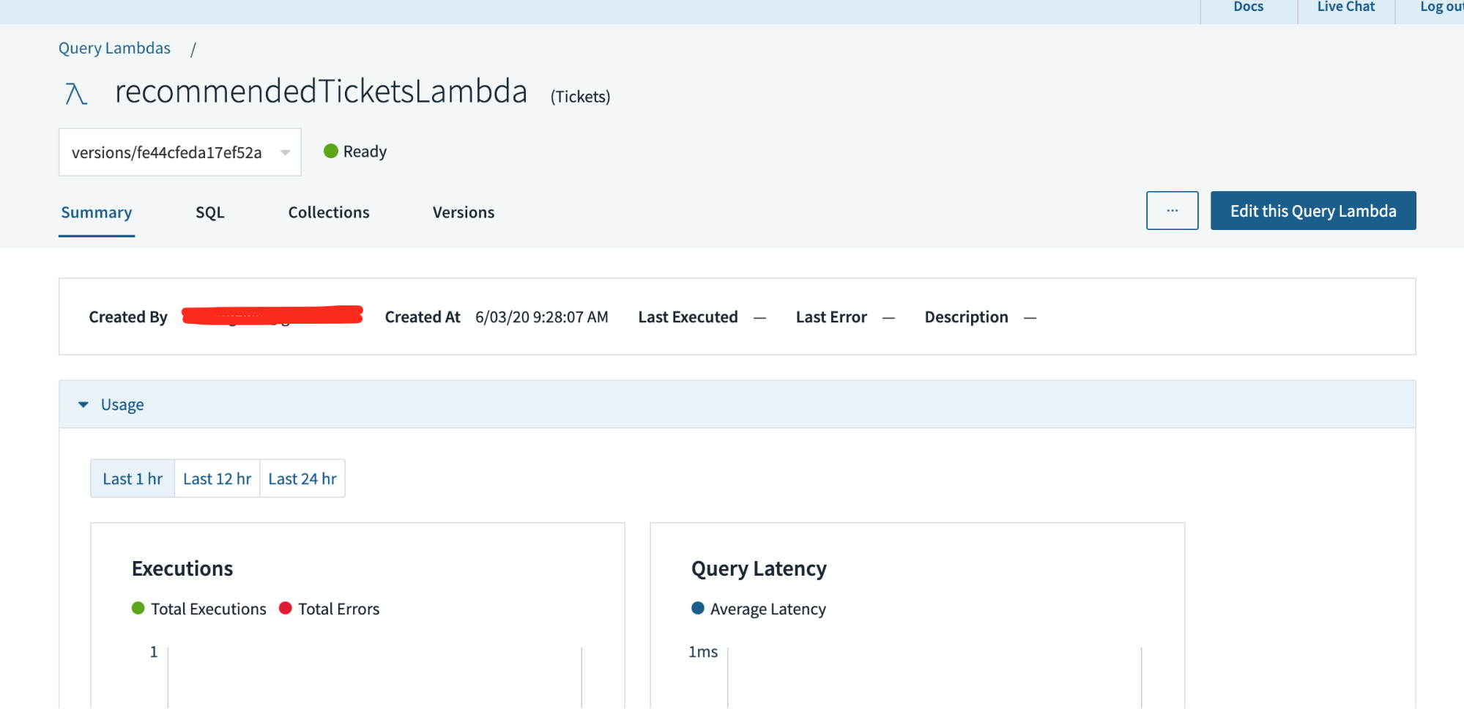1464x709 pixels.
Task: Open the Docs page
Action: click(1247, 7)
